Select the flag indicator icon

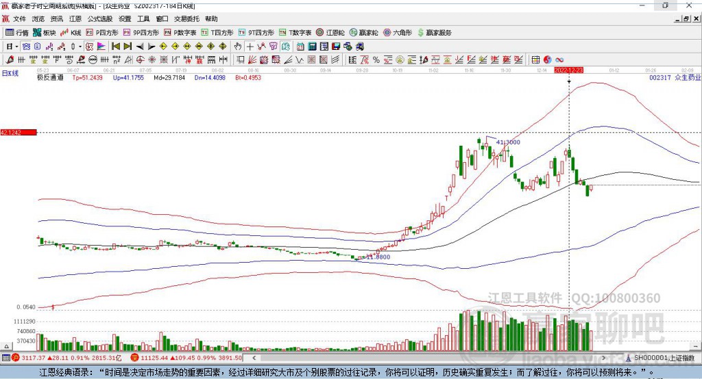[101, 47]
